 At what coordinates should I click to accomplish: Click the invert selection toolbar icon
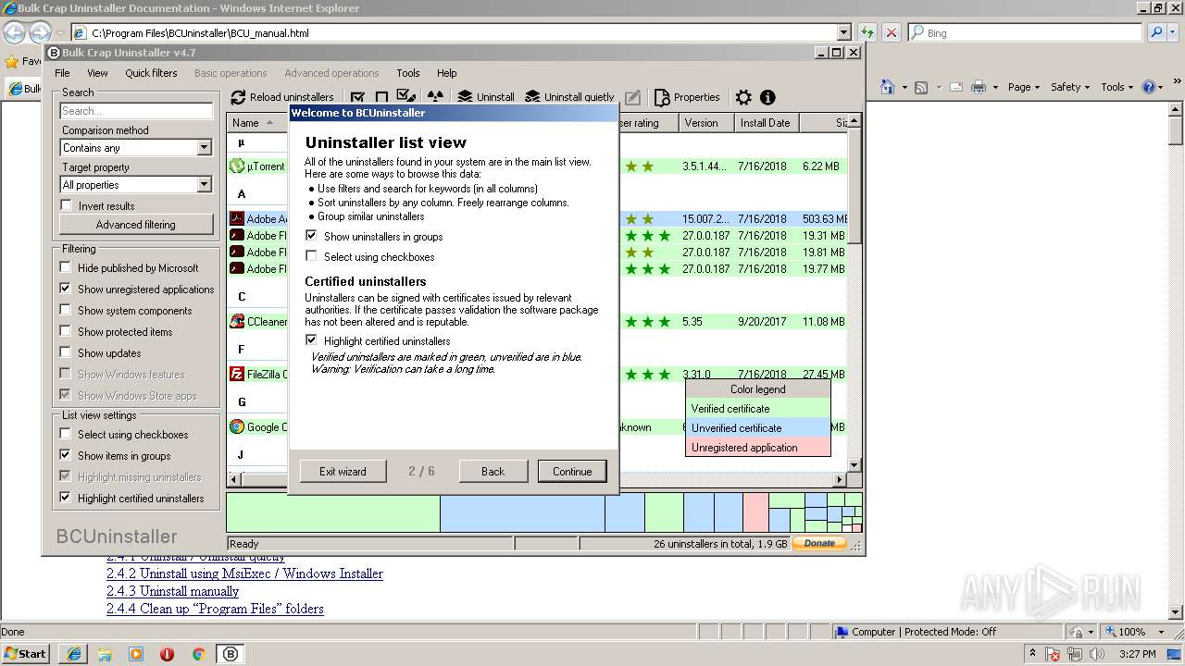[x=406, y=96]
